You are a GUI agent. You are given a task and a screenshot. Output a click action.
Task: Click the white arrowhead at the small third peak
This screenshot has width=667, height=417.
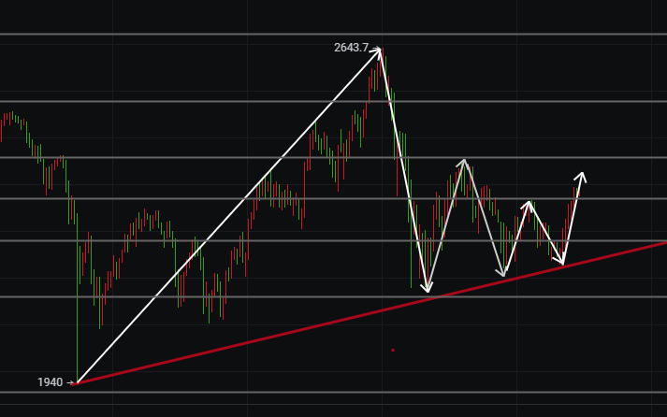coord(529,203)
